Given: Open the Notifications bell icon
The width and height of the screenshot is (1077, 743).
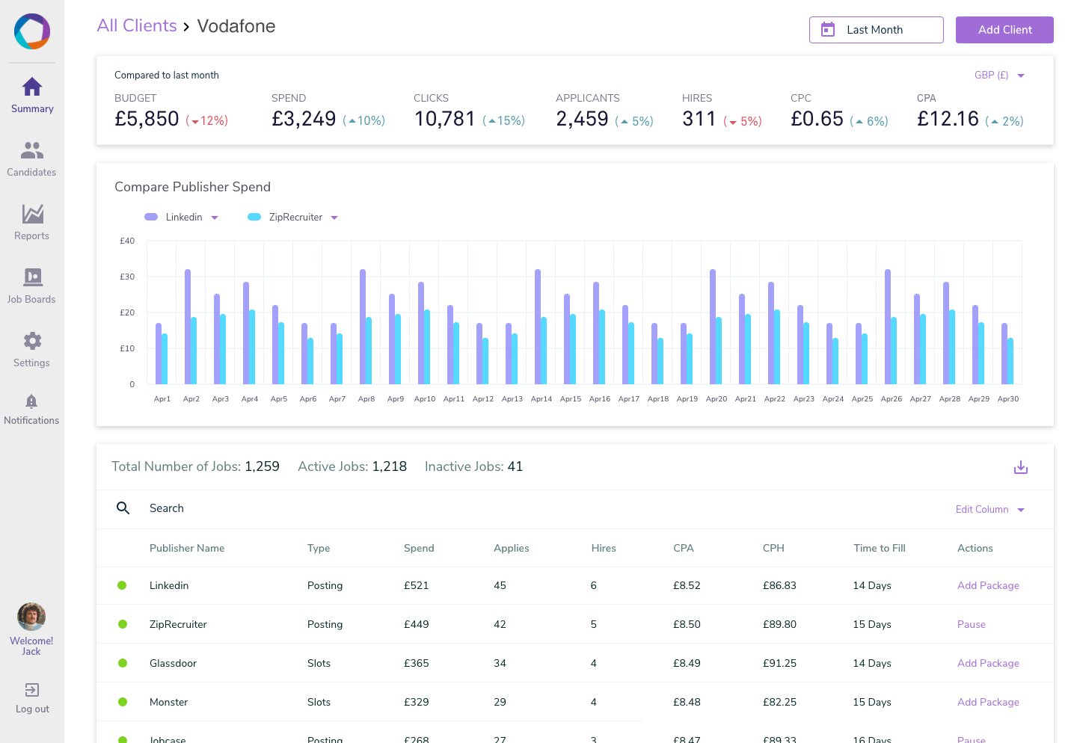Looking at the screenshot, I should [31, 401].
